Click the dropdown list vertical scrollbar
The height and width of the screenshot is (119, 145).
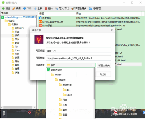tap(94, 83)
